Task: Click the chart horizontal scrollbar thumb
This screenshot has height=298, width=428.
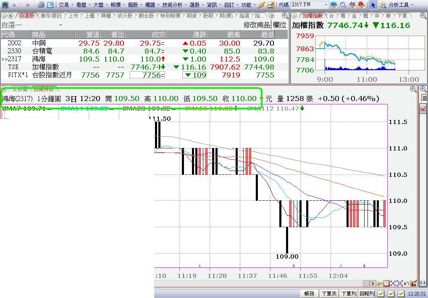Action: 366,284
